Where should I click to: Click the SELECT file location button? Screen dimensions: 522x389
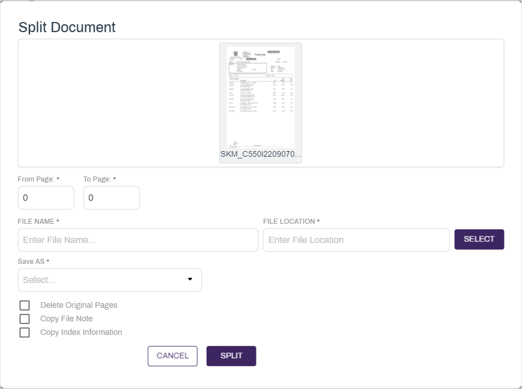[x=479, y=239]
